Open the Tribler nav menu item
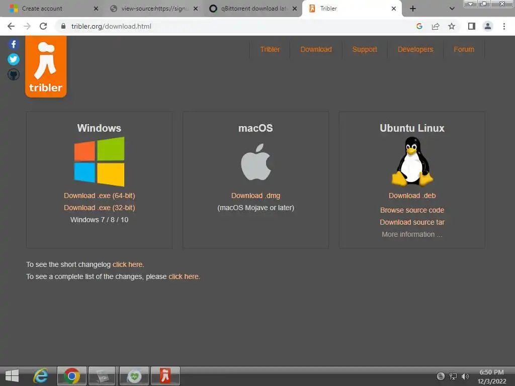Screen dimensions: 515x386 [270, 49]
